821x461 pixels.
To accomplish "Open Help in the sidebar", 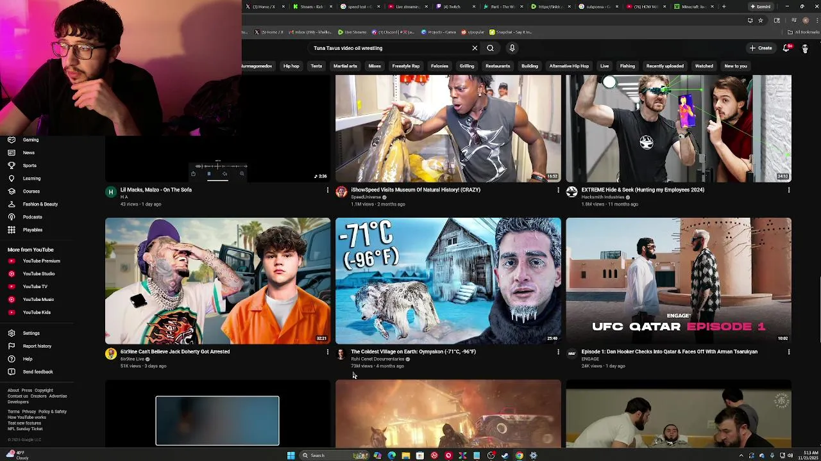I will click(x=28, y=359).
